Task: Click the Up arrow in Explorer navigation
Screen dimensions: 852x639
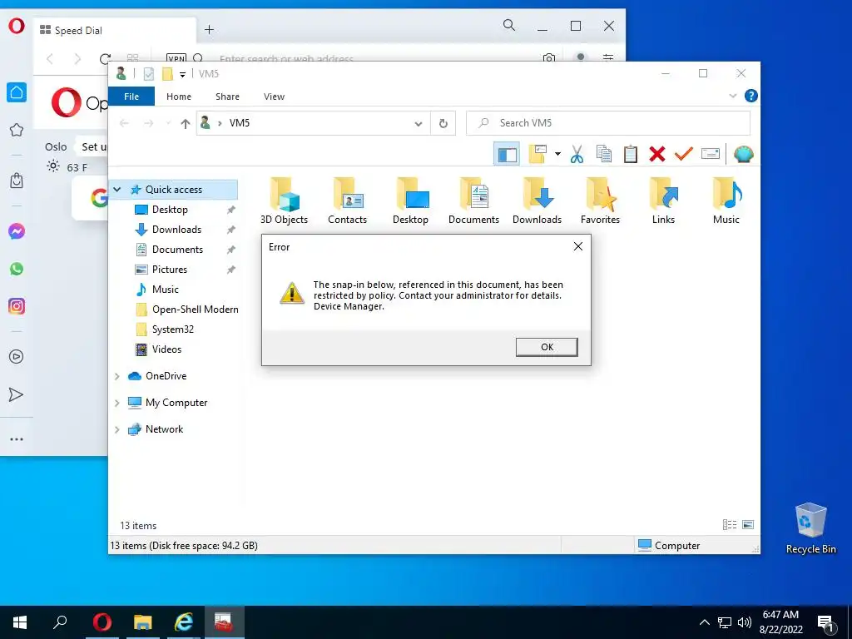Action: (186, 124)
